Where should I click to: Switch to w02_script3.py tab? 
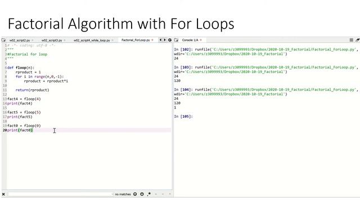coord(52,40)
